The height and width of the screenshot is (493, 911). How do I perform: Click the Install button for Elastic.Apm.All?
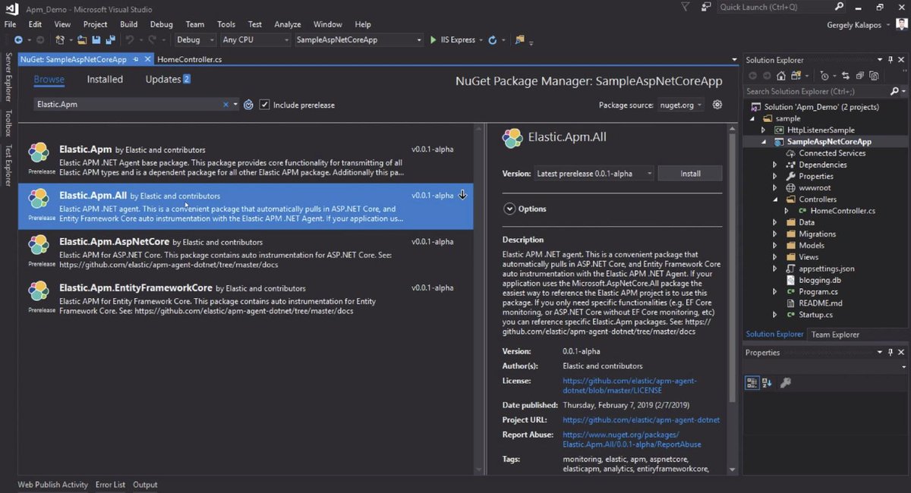point(689,173)
